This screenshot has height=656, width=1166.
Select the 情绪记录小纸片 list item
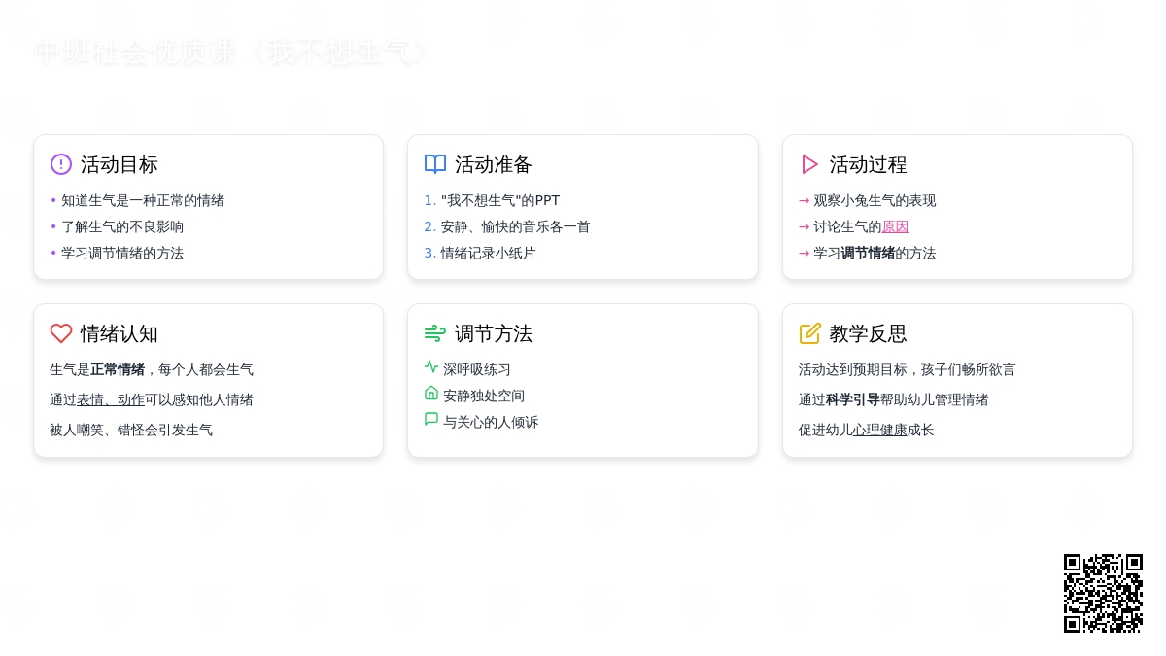click(x=488, y=253)
